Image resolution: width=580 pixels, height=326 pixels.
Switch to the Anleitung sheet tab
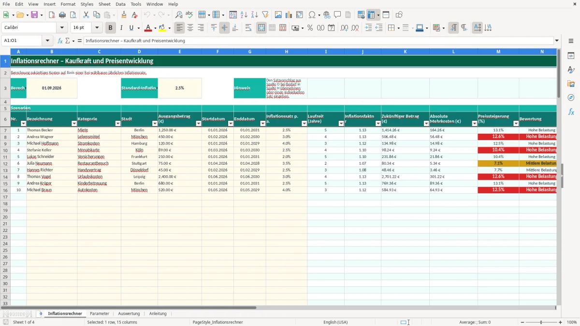point(158,314)
